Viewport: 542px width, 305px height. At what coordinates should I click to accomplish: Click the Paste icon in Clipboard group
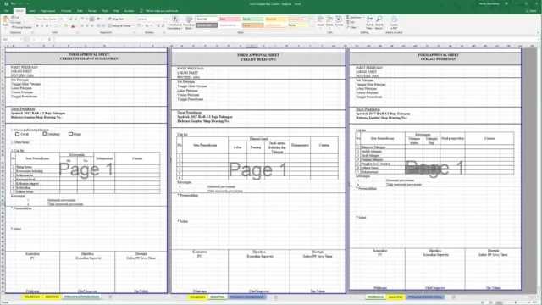[6, 19]
